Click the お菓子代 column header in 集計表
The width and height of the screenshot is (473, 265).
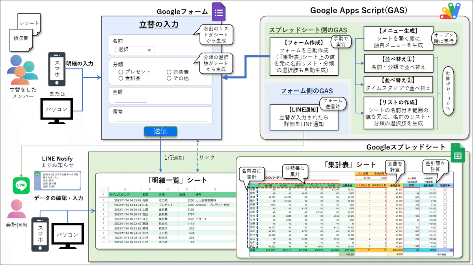click(x=300, y=185)
